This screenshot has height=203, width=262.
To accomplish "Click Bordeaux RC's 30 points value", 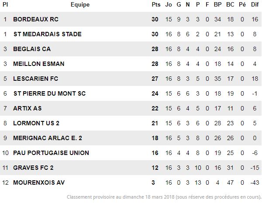I will [x=155, y=19].
